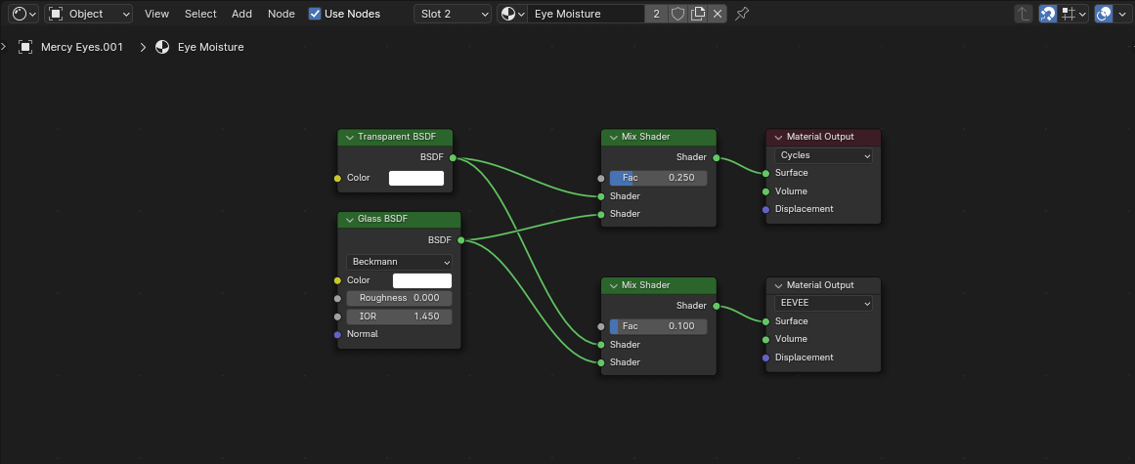Click the Glass BSDF color swatch
The width and height of the screenshot is (1135, 464).
coord(422,280)
